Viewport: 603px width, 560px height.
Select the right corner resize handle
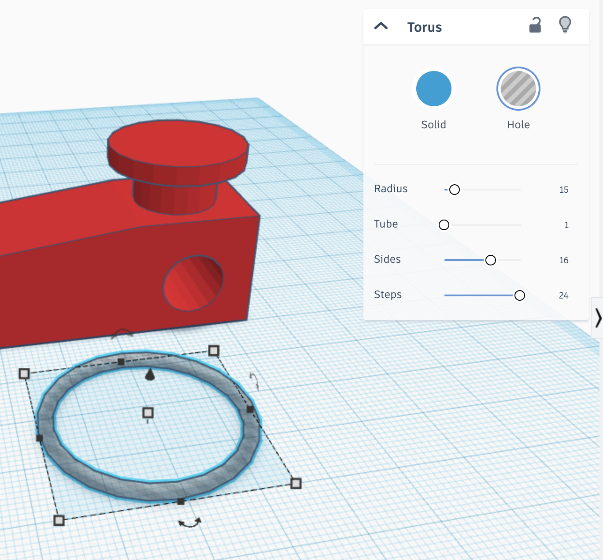(x=296, y=483)
